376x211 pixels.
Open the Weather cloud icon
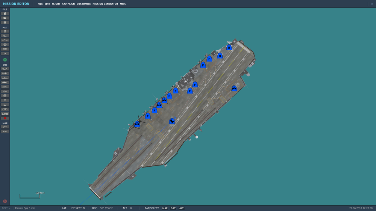[5, 36]
